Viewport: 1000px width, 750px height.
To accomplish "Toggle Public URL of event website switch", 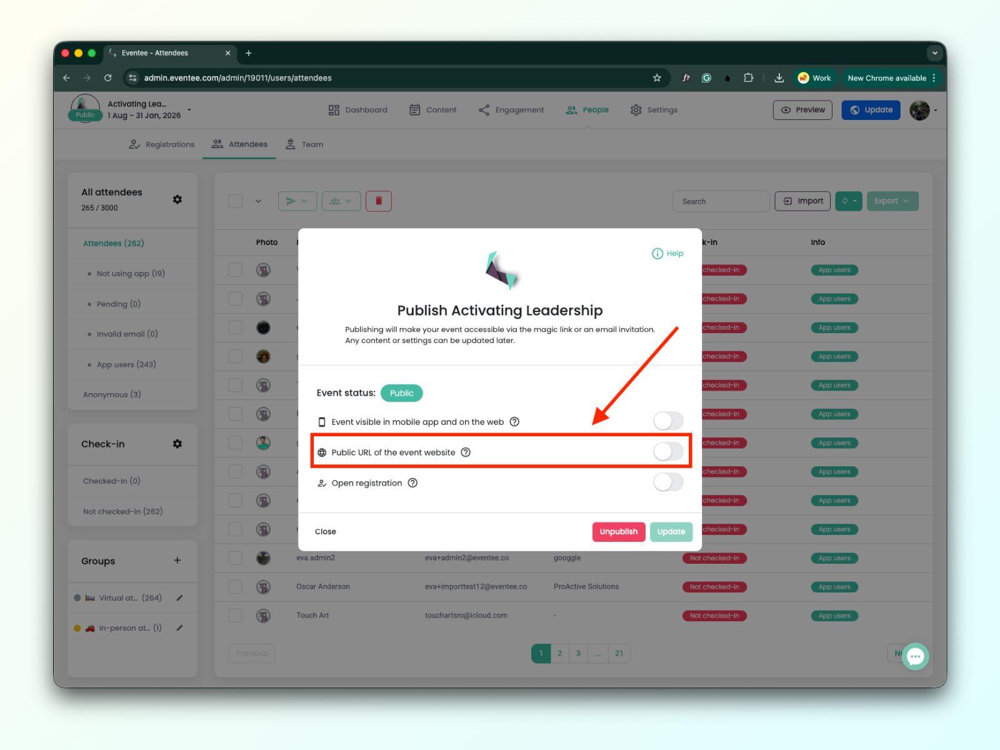I will pyautogui.click(x=668, y=451).
